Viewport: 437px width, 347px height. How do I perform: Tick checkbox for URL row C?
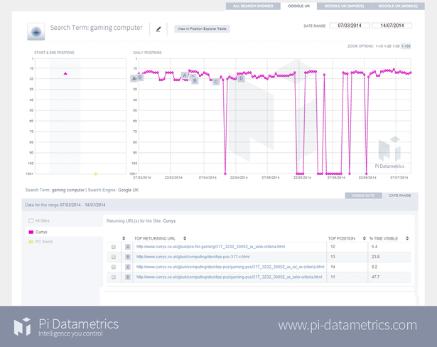114,267
